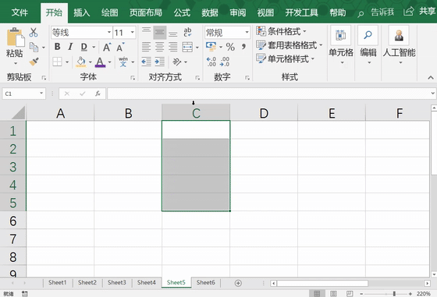This screenshot has height=297, width=437.
Task: Toggle align text right
Action: (x=173, y=47)
